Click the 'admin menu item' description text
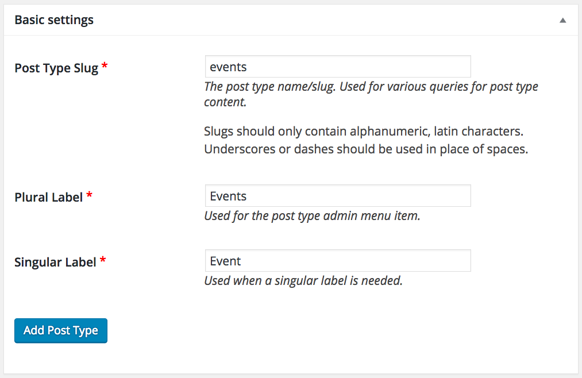The height and width of the screenshot is (378, 582). pos(313,217)
